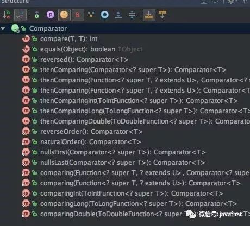Select thenComparing(Function, Comparator) two-argument method
The width and height of the screenshot is (250, 226).
145,80
